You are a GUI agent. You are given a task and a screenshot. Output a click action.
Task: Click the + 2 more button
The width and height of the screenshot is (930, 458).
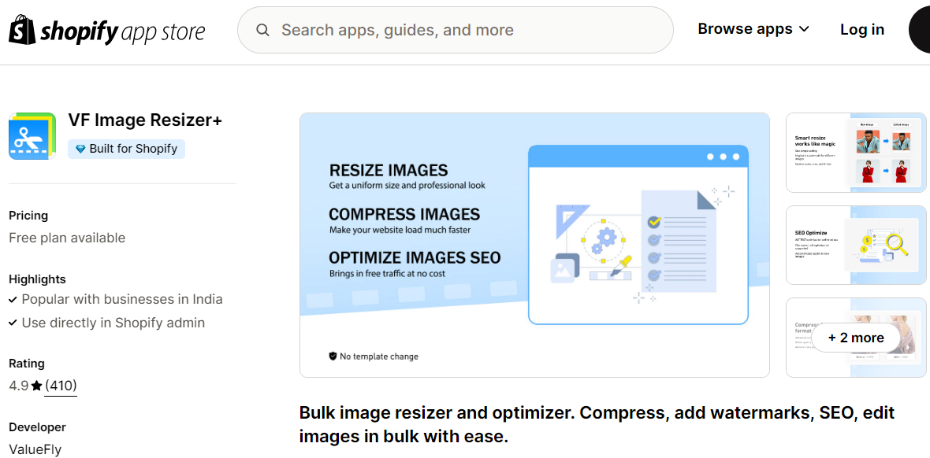coord(856,338)
